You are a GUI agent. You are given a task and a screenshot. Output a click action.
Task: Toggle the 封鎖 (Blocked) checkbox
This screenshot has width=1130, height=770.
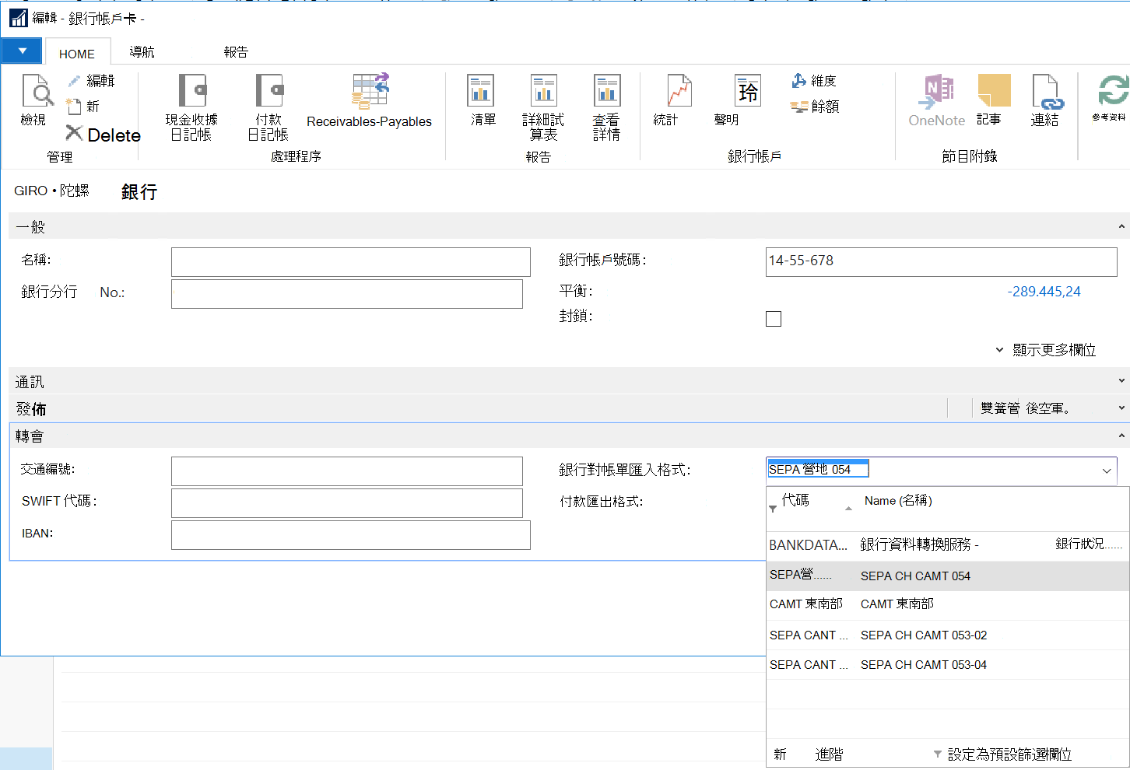click(774, 319)
